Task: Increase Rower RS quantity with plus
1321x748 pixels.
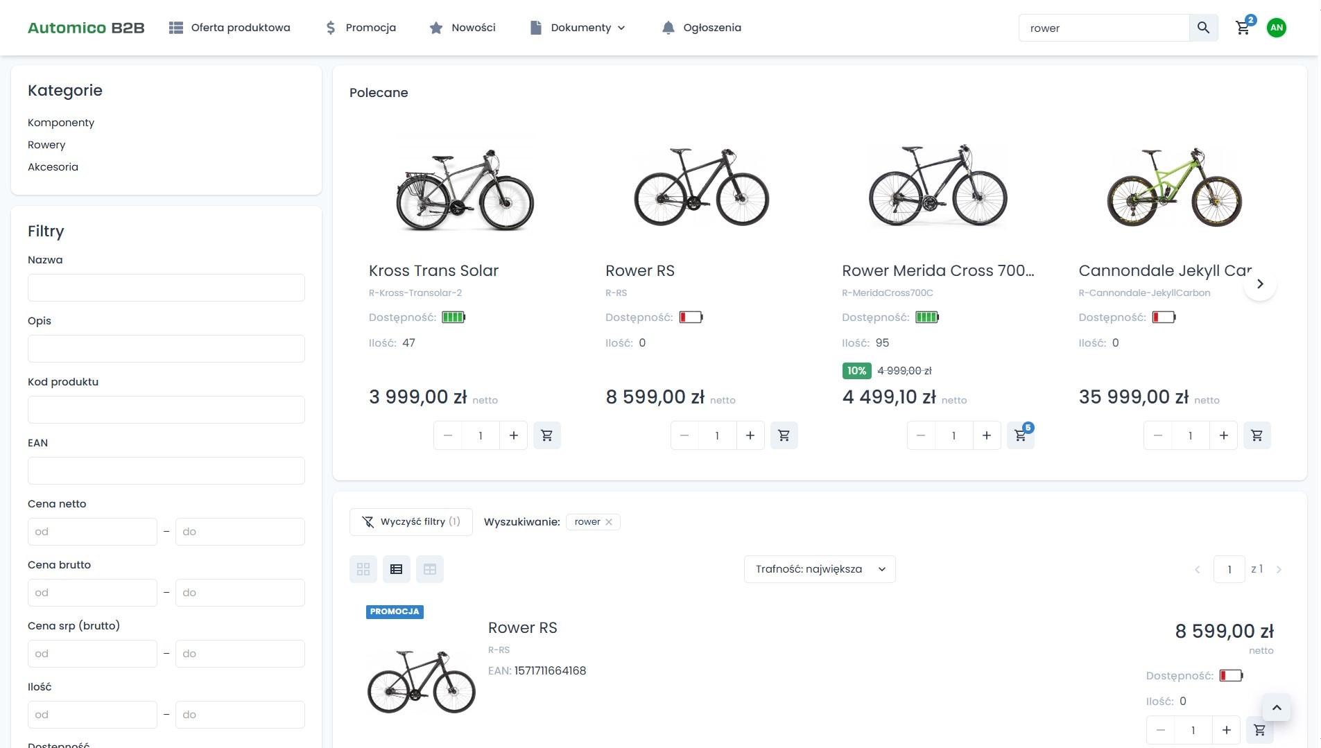Action: (750, 435)
